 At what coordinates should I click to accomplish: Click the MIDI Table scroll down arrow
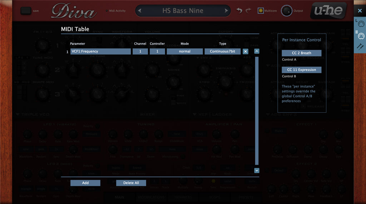point(257,170)
